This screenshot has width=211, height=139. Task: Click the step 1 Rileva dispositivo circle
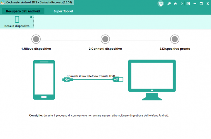pyautogui.click(x=36, y=39)
